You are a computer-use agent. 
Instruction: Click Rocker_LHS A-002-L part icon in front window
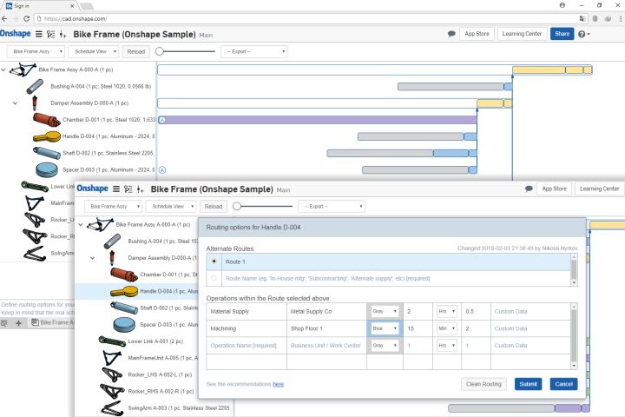coord(112,374)
